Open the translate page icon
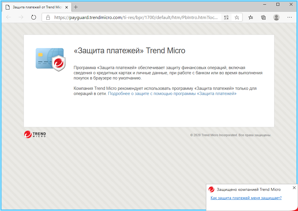The image size is (298, 211). pyautogui.click(x=226, y=18)
